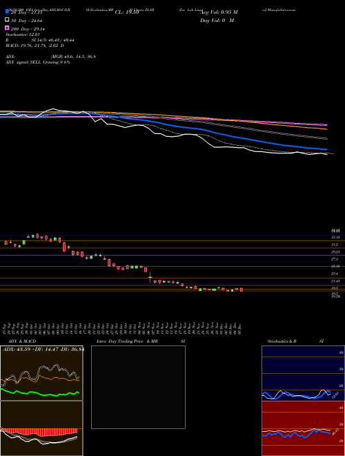Click the blue 20 Day EMA legend swatch
The width and height of the screenshot is (345, 456).
coord(7,12)
